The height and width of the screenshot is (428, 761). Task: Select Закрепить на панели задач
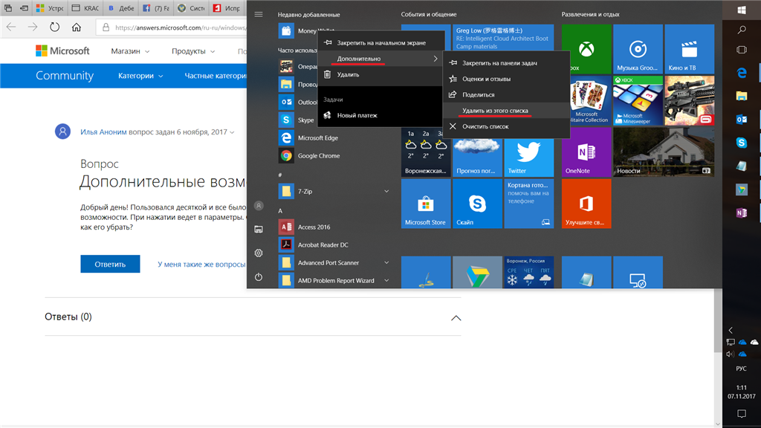tap(506, 63)
